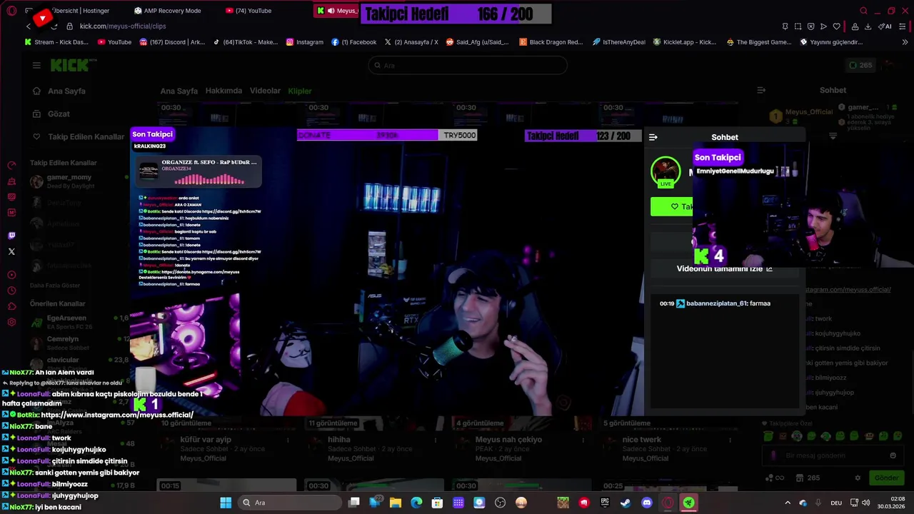Viewport: 914px width, 514px height.
Task: Click the chat message input field
Action: 832,455
